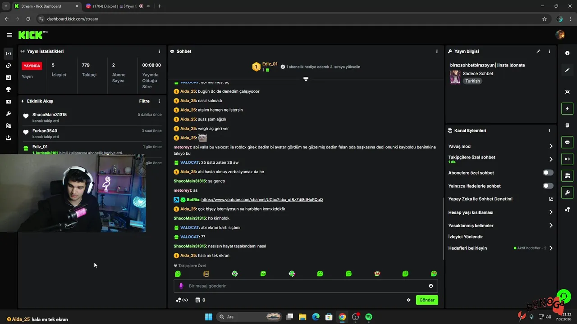
Task: Open the trophy icon in the left sidebar
Action: tap(8, 90)
